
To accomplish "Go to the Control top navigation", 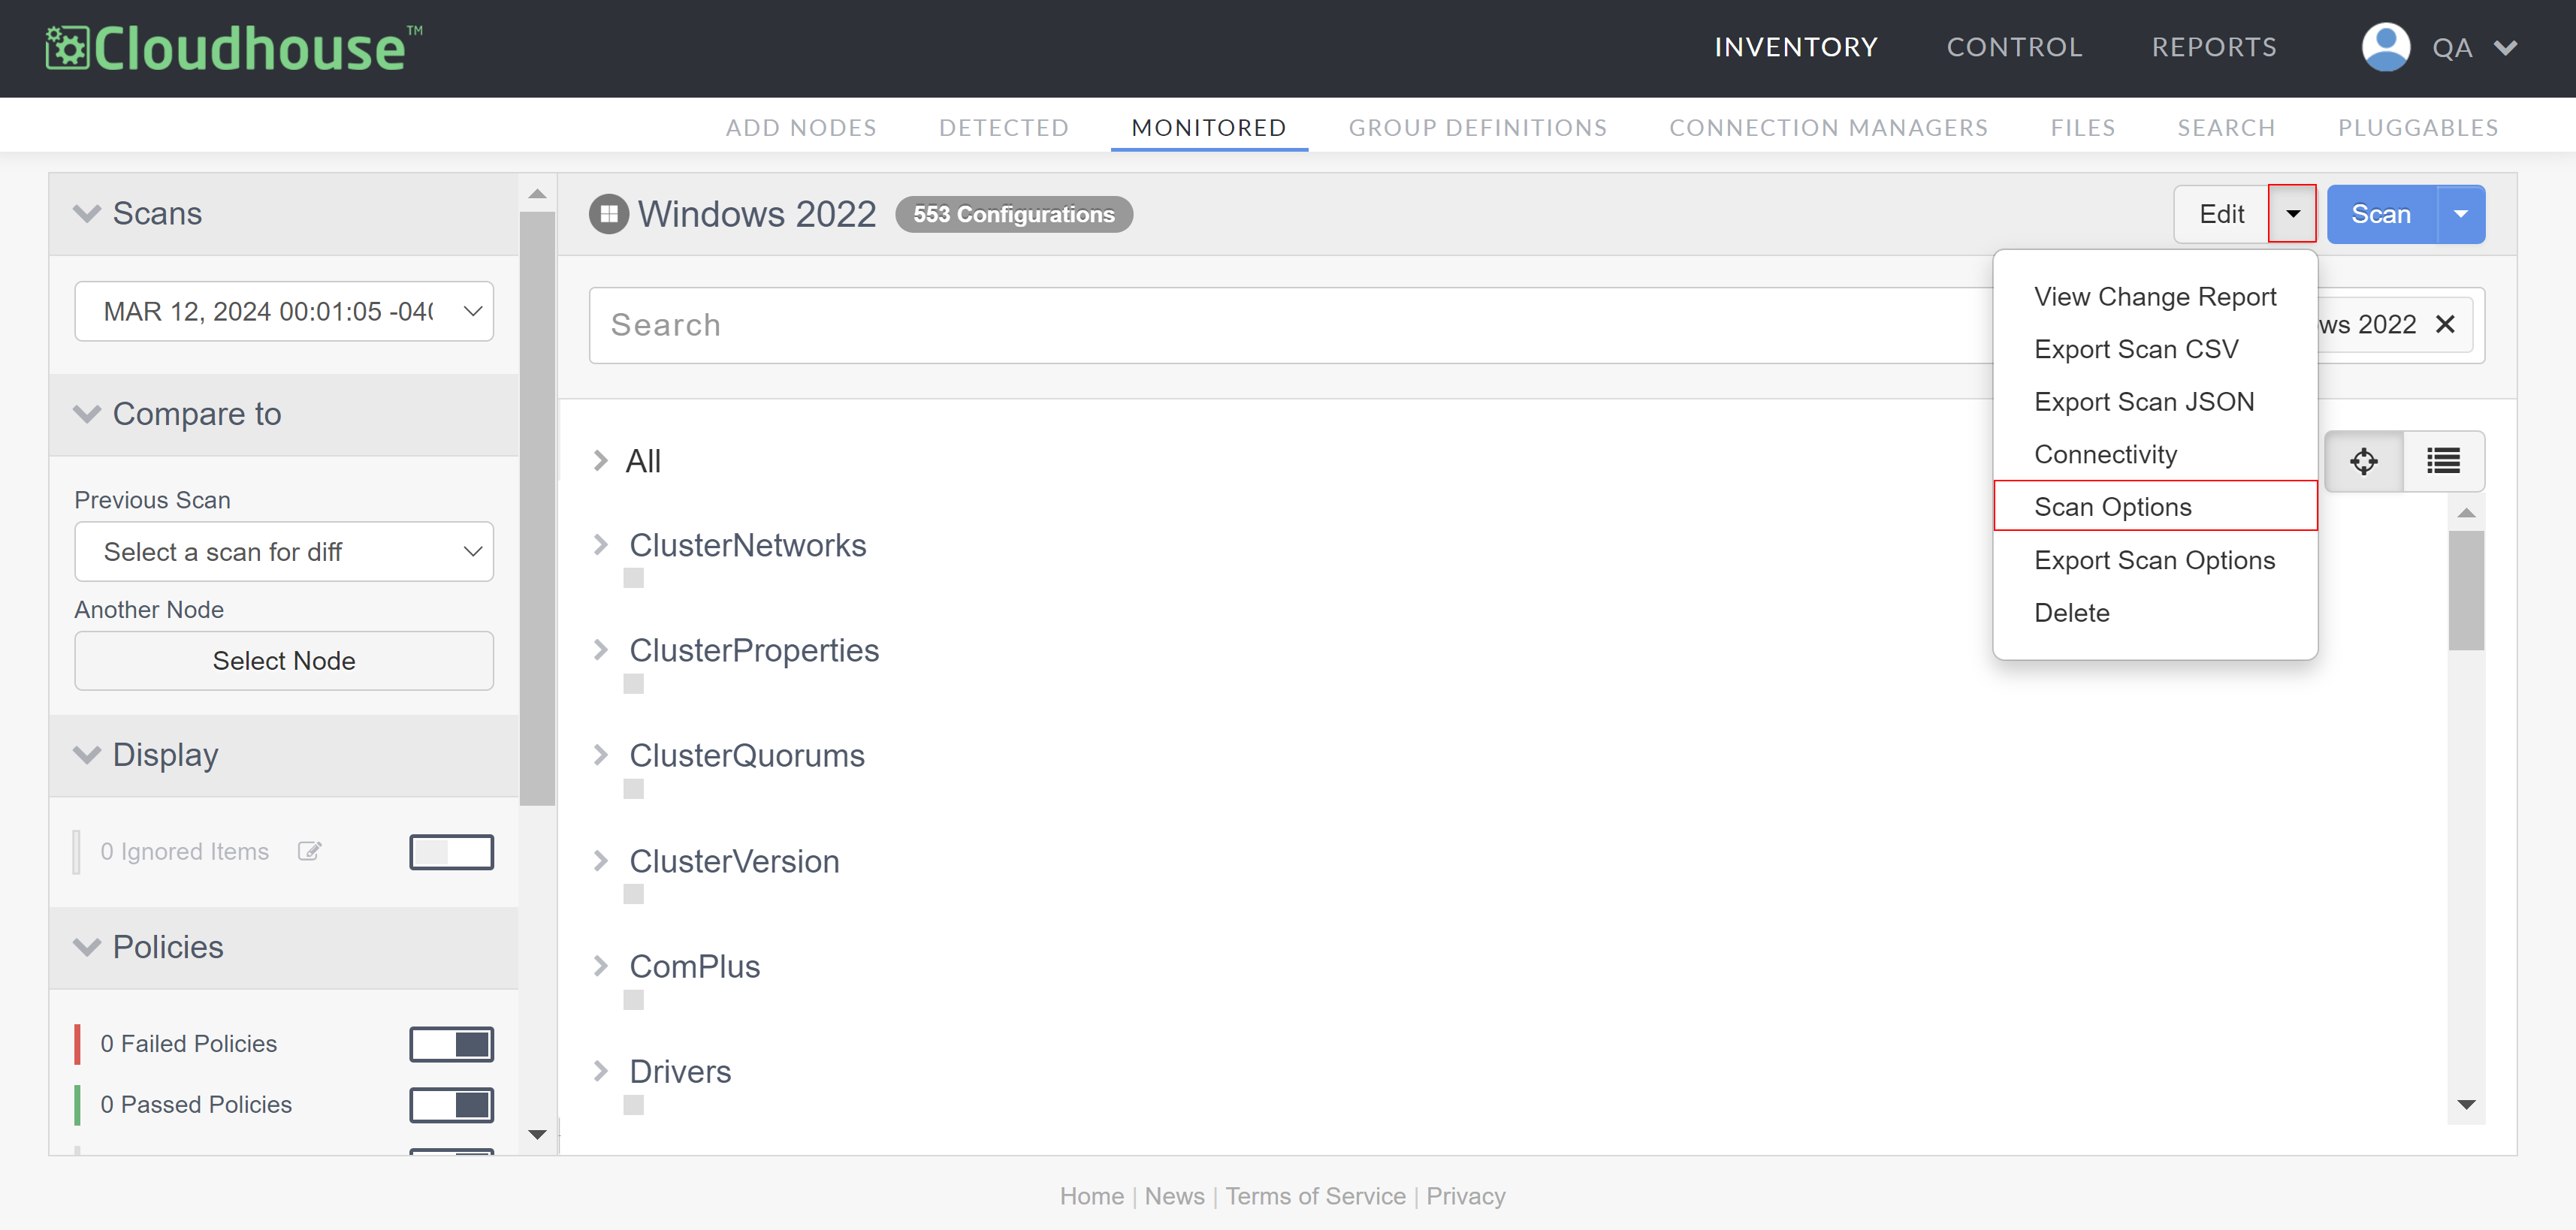I will [2014, 47].
